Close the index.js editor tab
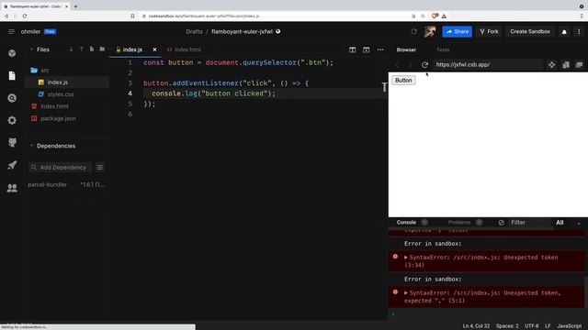This screenshot has height=330, width=588. tap(154, 49)
